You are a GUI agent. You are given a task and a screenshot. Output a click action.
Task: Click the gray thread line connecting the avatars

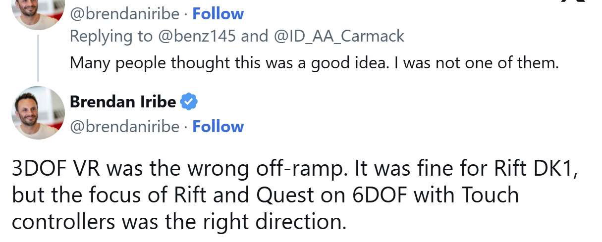pyautogui.click(x=38, y=54)
